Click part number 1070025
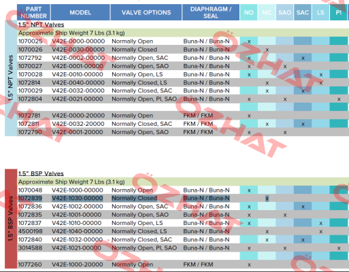This screenshot has width=349, height=272. click(30, 41)
